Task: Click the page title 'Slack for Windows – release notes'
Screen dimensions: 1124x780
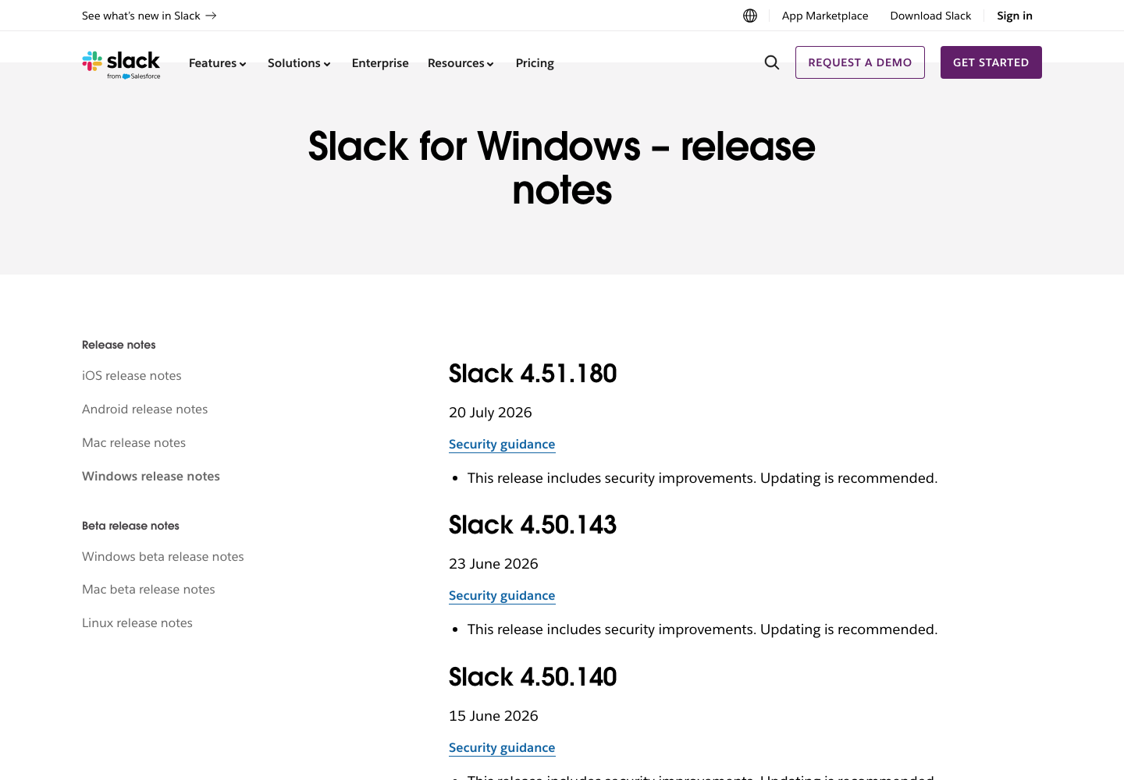Action: 562,168
